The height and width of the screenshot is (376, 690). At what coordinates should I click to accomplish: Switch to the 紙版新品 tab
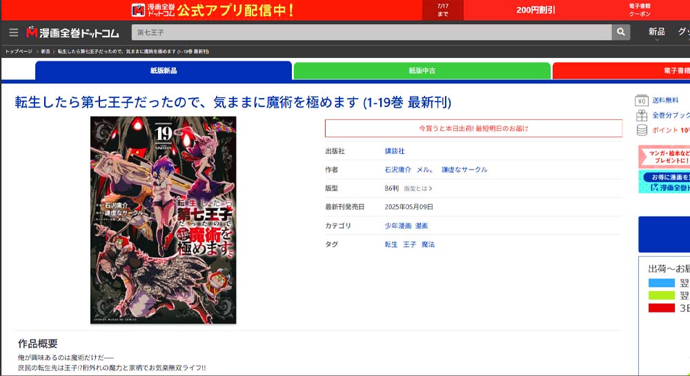164,70
